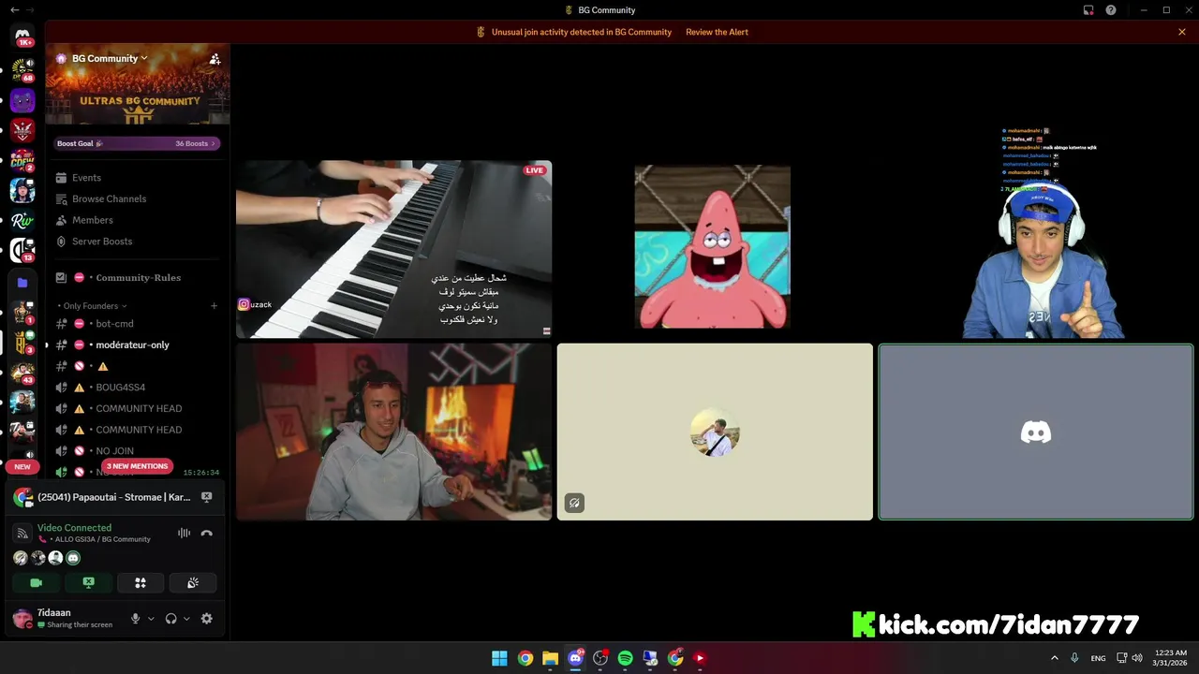Open the purple cat server icon
The height and width of the screenshot is (674, 1199).
coord(22,100)
